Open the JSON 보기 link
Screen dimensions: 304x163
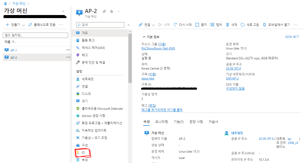pos(292,37)
